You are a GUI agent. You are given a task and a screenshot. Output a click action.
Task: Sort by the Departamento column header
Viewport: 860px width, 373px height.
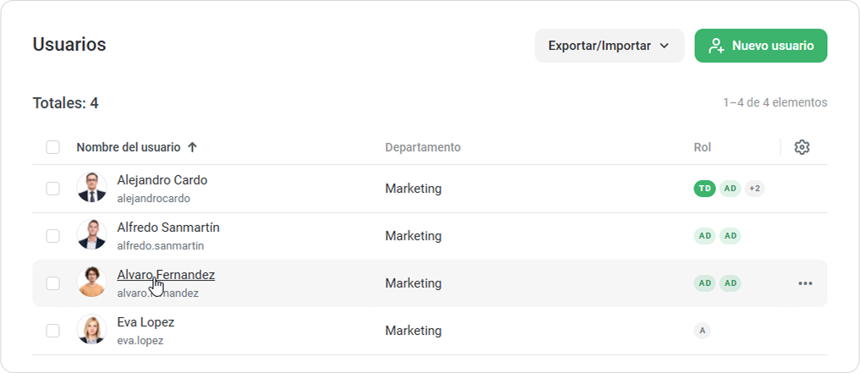[423, 147]
